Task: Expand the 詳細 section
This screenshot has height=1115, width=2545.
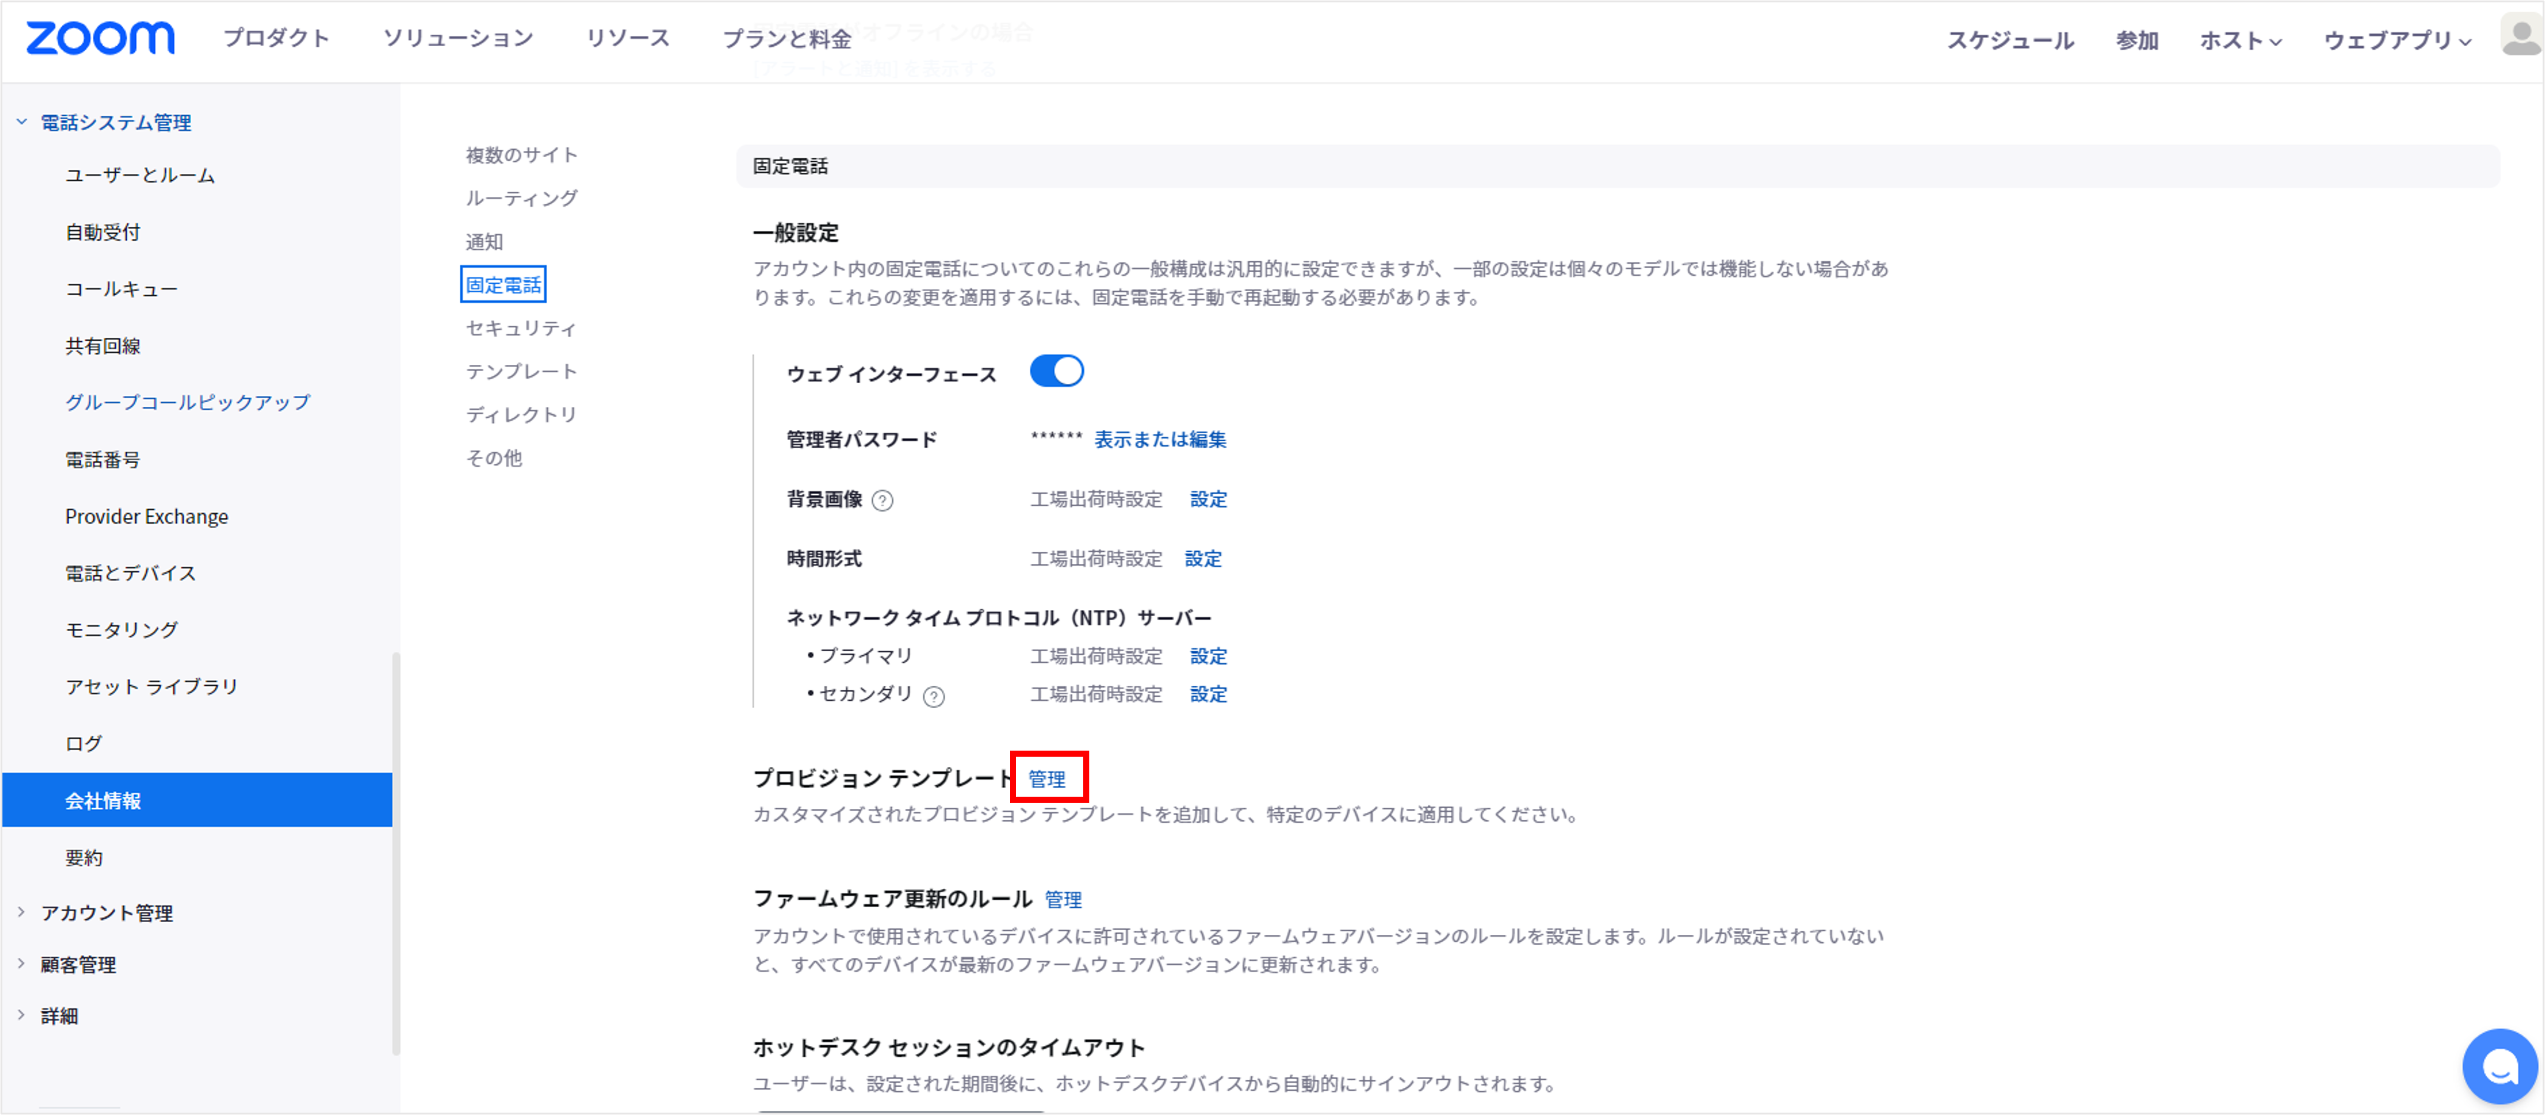Action: [21, 1015]
